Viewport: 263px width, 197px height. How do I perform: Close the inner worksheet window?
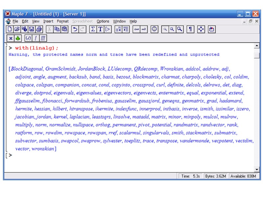coord(257,21)
